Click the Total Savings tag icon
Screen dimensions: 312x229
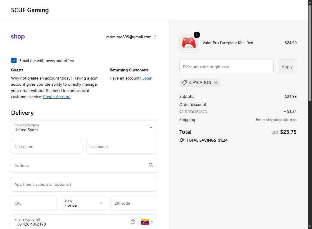182,140
